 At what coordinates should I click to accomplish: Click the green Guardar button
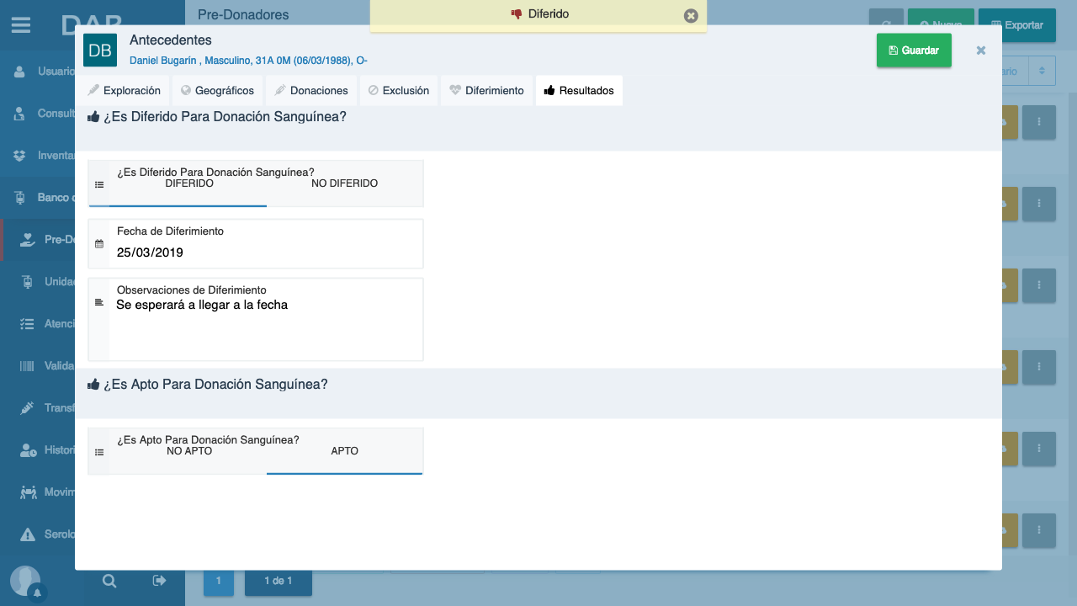pyautogui.click(x=914, y=50)
